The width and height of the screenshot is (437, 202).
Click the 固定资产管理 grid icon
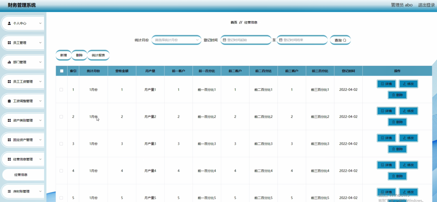click(9, 140)
